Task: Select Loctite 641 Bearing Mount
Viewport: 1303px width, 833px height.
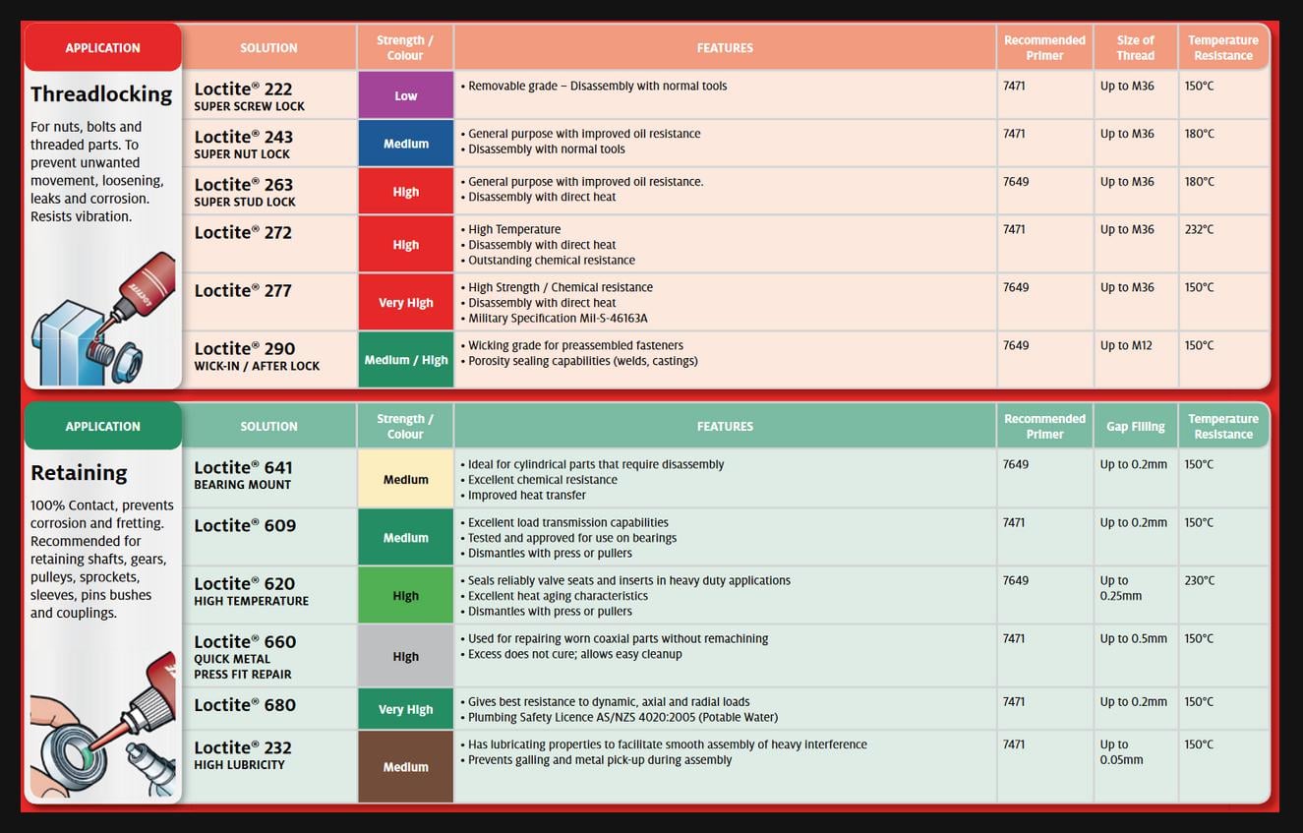Action: (244, 475)
